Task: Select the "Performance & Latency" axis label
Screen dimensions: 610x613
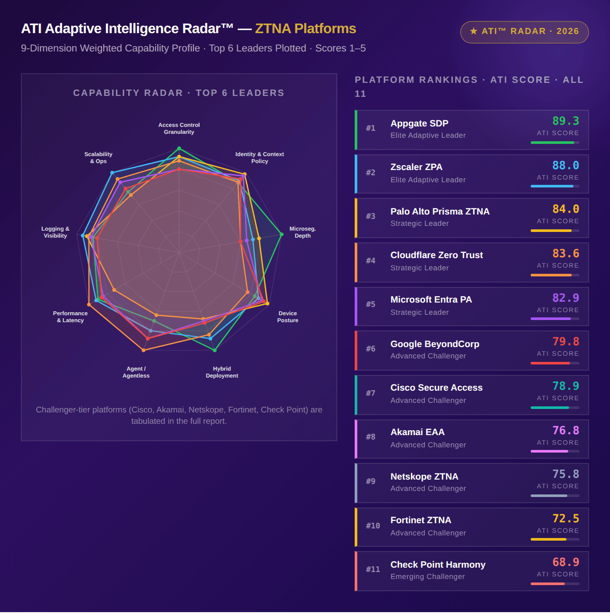Action: pyautogui.click(x=70, y=317)
